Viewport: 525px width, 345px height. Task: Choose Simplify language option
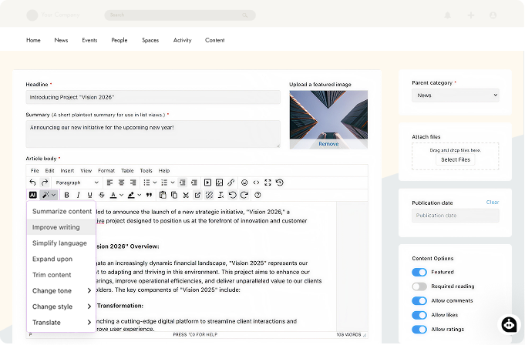point(61,243)
